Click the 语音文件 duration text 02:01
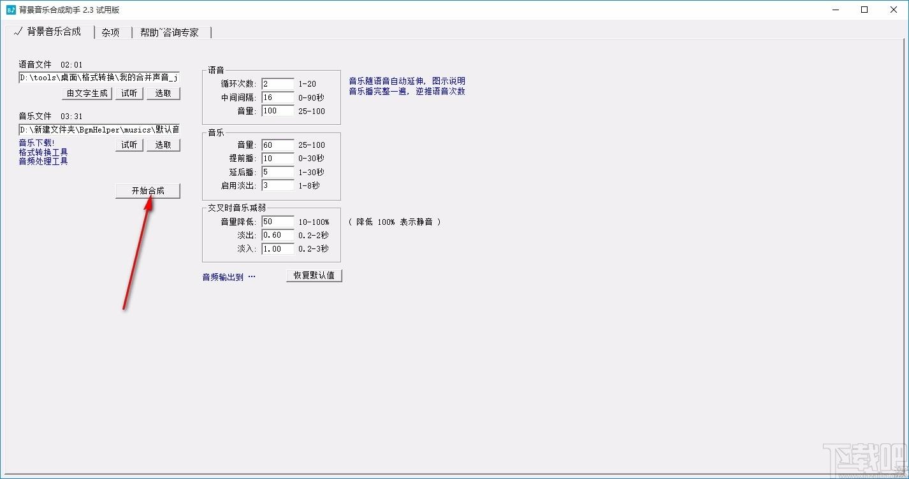The image size is (909, 479). pos(71,64)
